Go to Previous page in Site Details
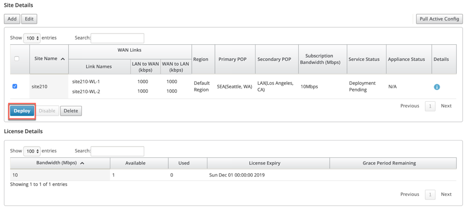This screenshot has height=207, width=464. (x=410, y=106)
